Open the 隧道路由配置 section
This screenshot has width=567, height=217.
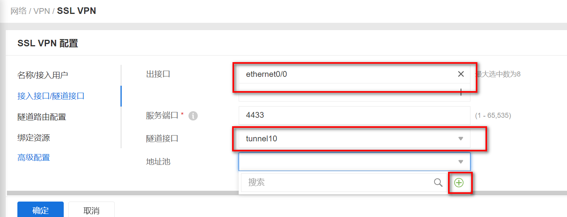(x=42, y=117)
